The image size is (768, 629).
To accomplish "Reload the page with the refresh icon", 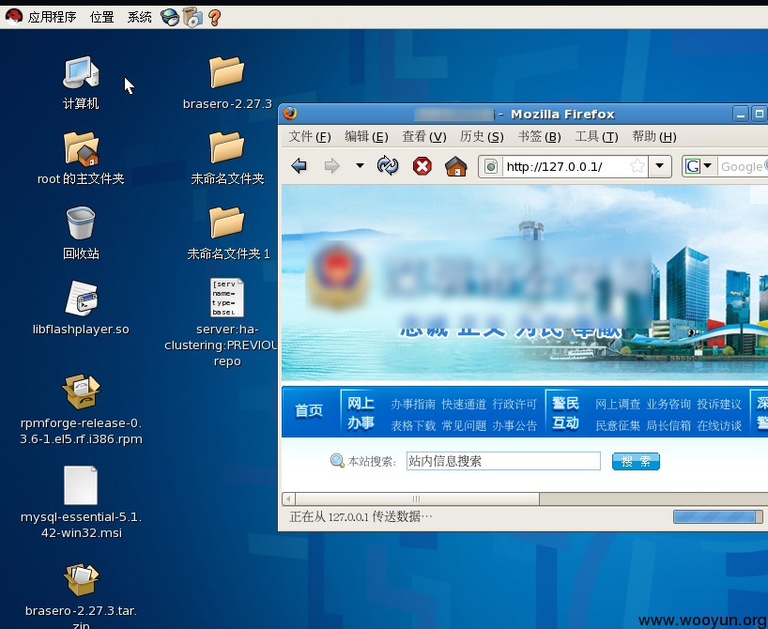I will 388,166.
